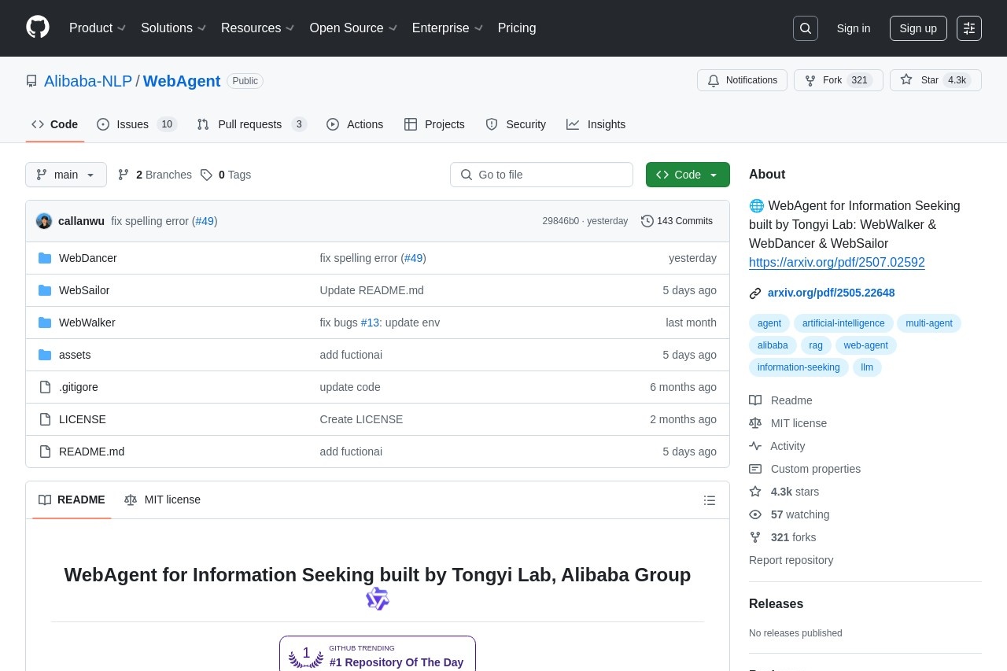
Task: Select the multi-agent topic tag
Action: (928, 323)
